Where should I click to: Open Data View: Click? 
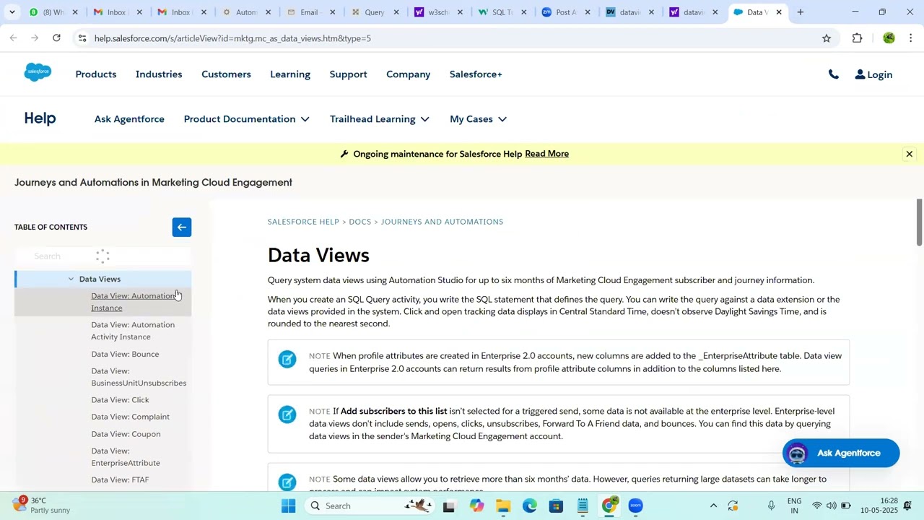coord(120,400)
